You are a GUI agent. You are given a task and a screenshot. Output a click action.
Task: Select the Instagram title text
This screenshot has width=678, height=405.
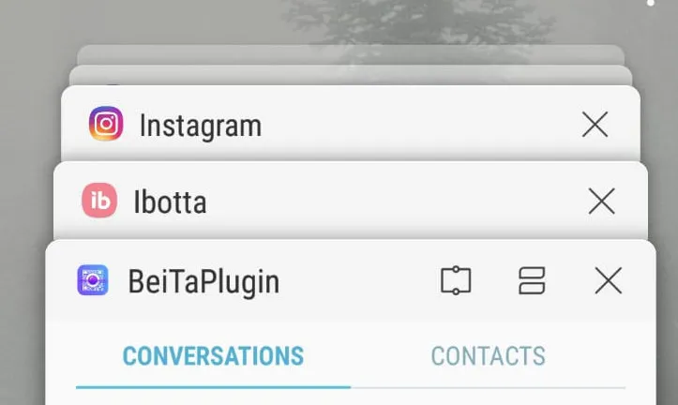[201, 127]
